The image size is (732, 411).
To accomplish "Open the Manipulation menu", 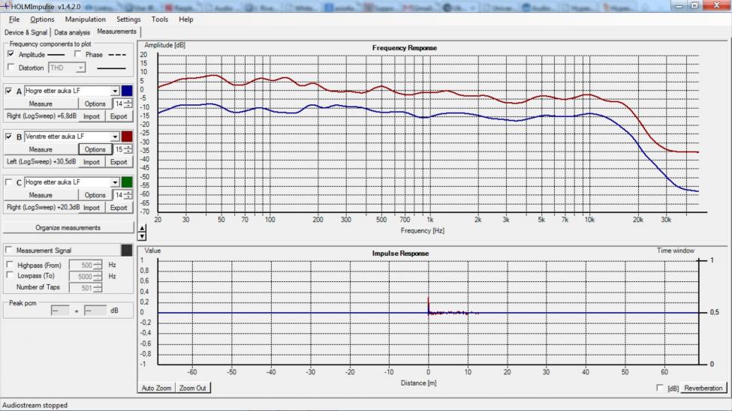I will pyautogui.click(x=86, y=19).
